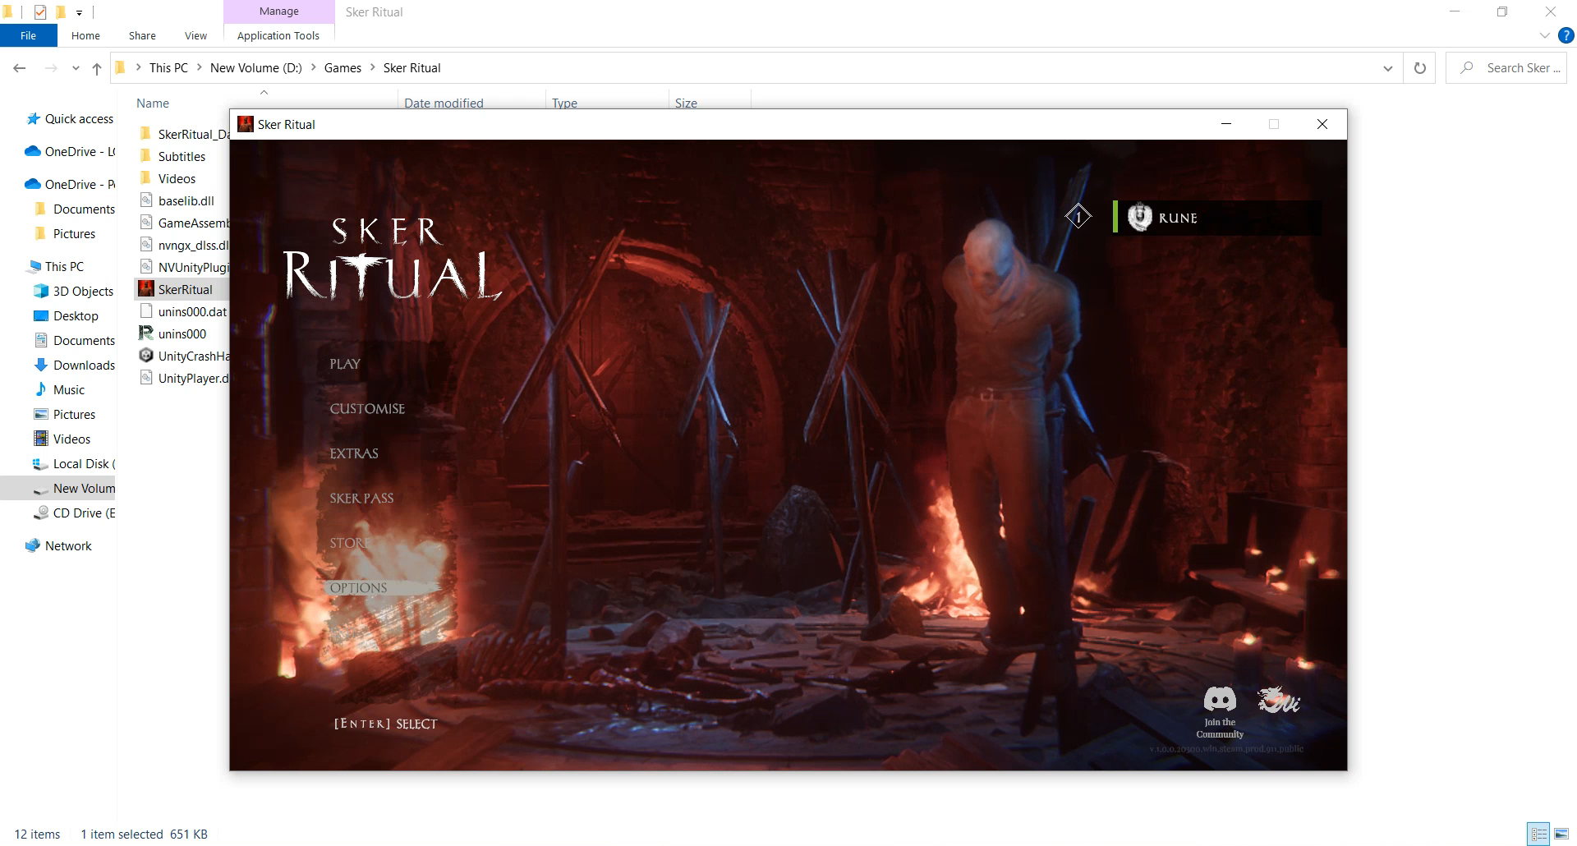
Task: Expand the chevron after the Games breadcrumb
Action: coord(373,68)
